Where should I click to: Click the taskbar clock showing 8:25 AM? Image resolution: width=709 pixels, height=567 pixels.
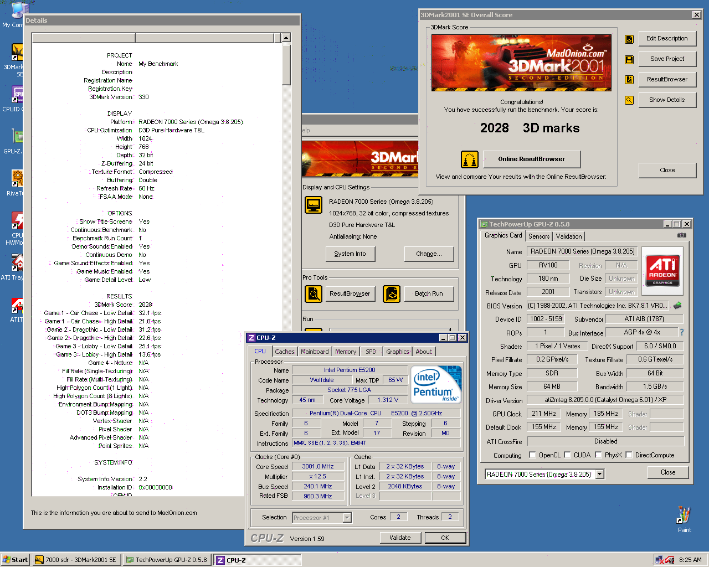[x=690, y=560]
